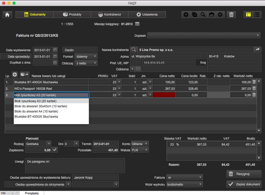The height and width of the screenshot is (195, 265).
Task: Delete document with toolbar trash icon
Action: [231, 14]
